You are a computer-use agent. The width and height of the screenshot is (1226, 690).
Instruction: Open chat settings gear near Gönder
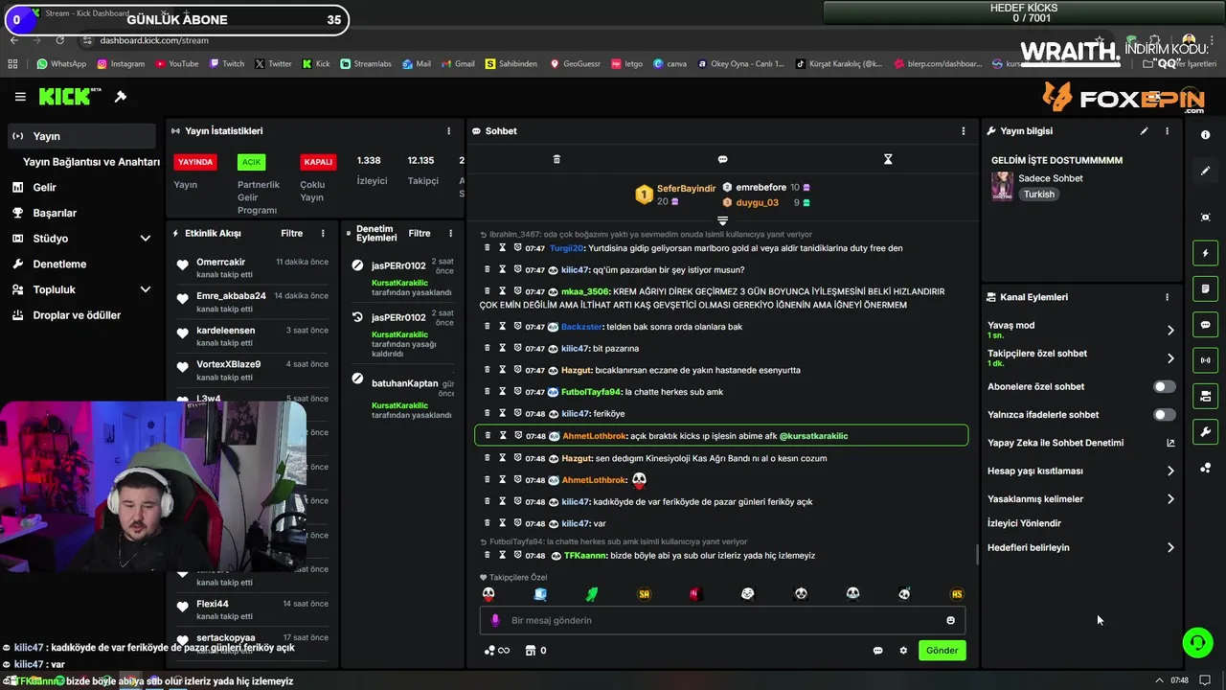[x=903, y=651]
